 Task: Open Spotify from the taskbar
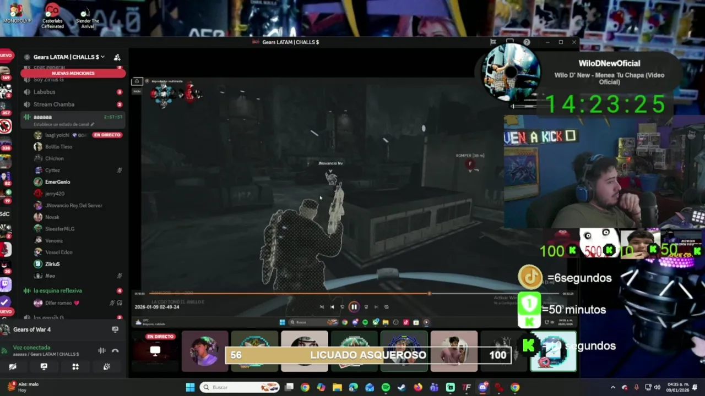click(386, 387)
